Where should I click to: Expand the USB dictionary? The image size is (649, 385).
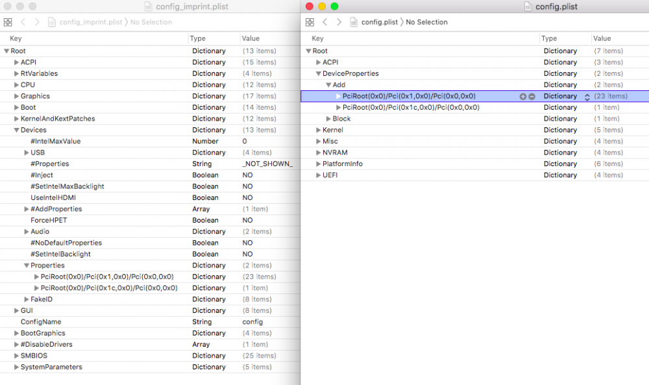pos(27,153)
